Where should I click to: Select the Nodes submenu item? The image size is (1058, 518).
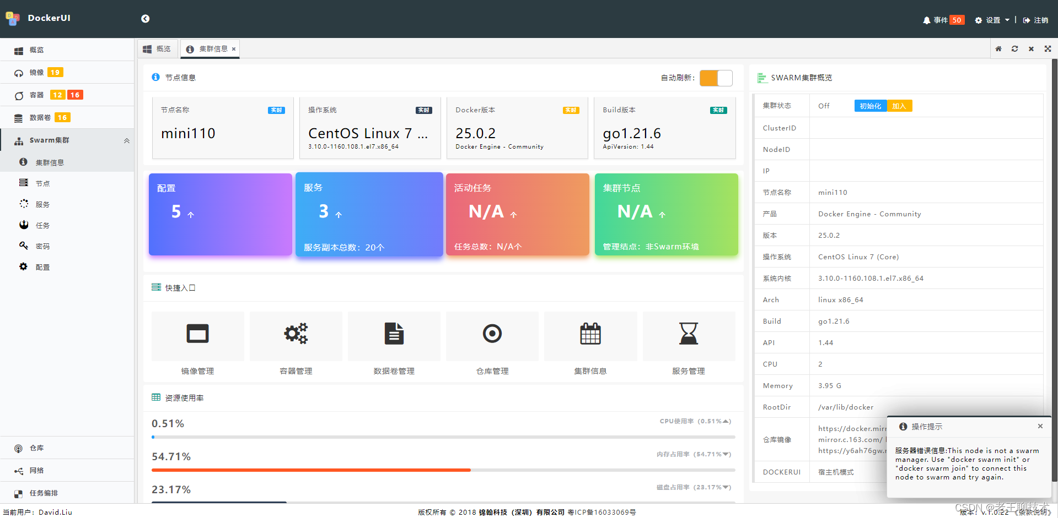[67, 183]
